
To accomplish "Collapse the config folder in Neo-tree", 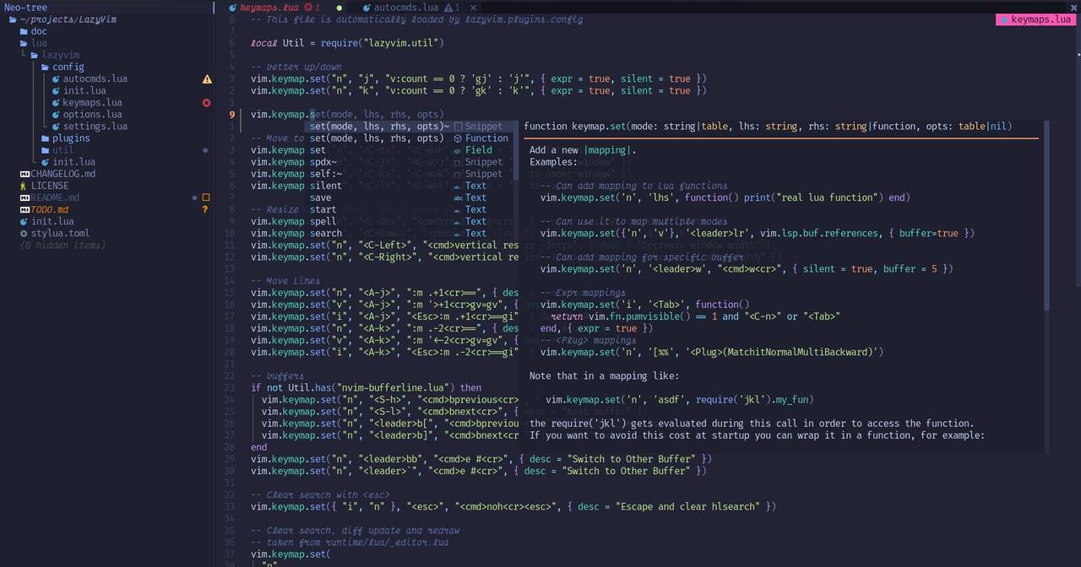I will click(x=68, y=67).
